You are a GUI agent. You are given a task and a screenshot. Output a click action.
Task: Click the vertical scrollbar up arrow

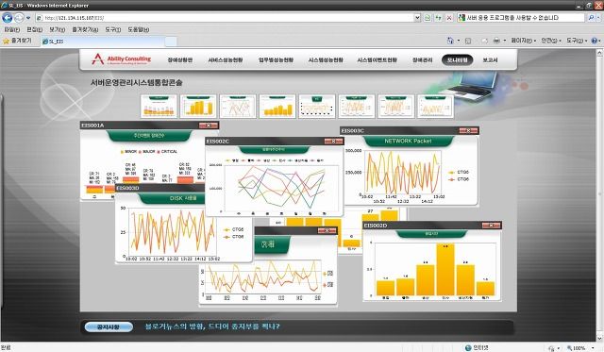[599, 53]
